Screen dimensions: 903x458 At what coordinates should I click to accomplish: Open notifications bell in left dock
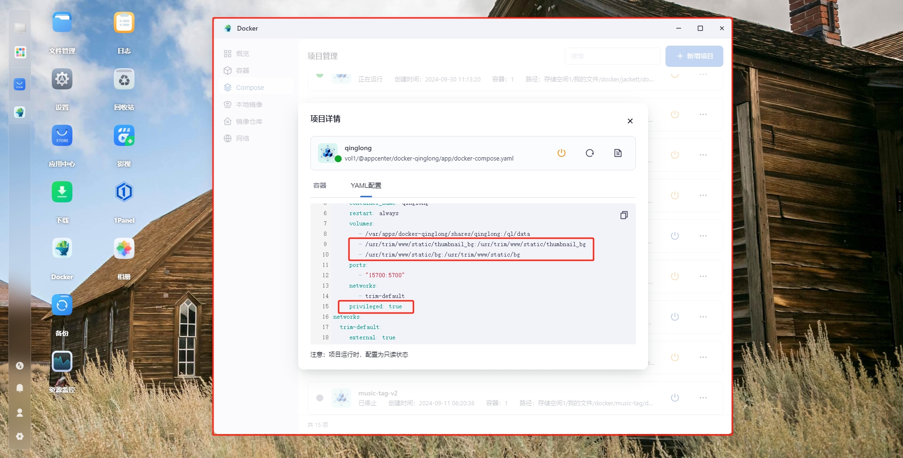pyautogui.click(x=20, y=388)
